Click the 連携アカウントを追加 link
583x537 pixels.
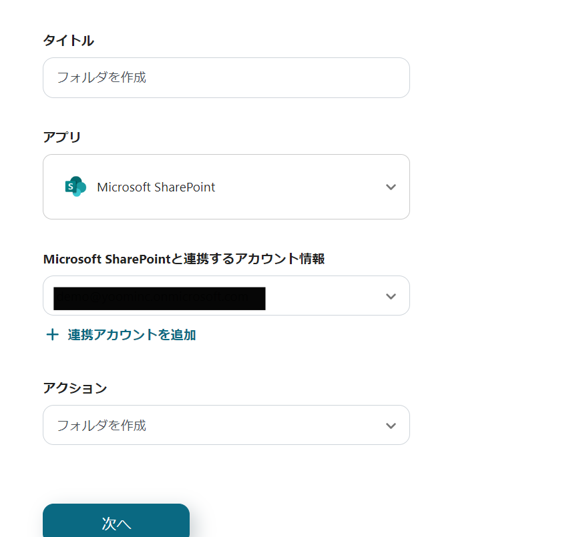coord(132,335)
